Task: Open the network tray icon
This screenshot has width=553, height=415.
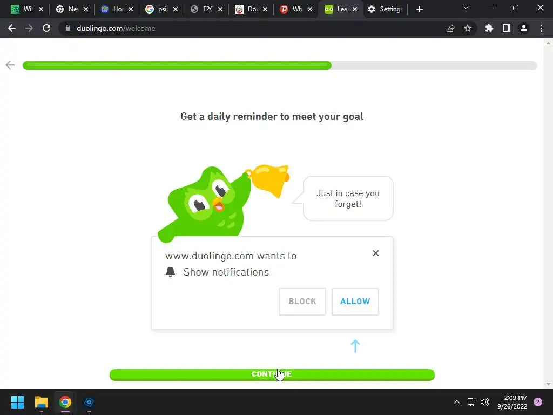Action: pos(471,402)
